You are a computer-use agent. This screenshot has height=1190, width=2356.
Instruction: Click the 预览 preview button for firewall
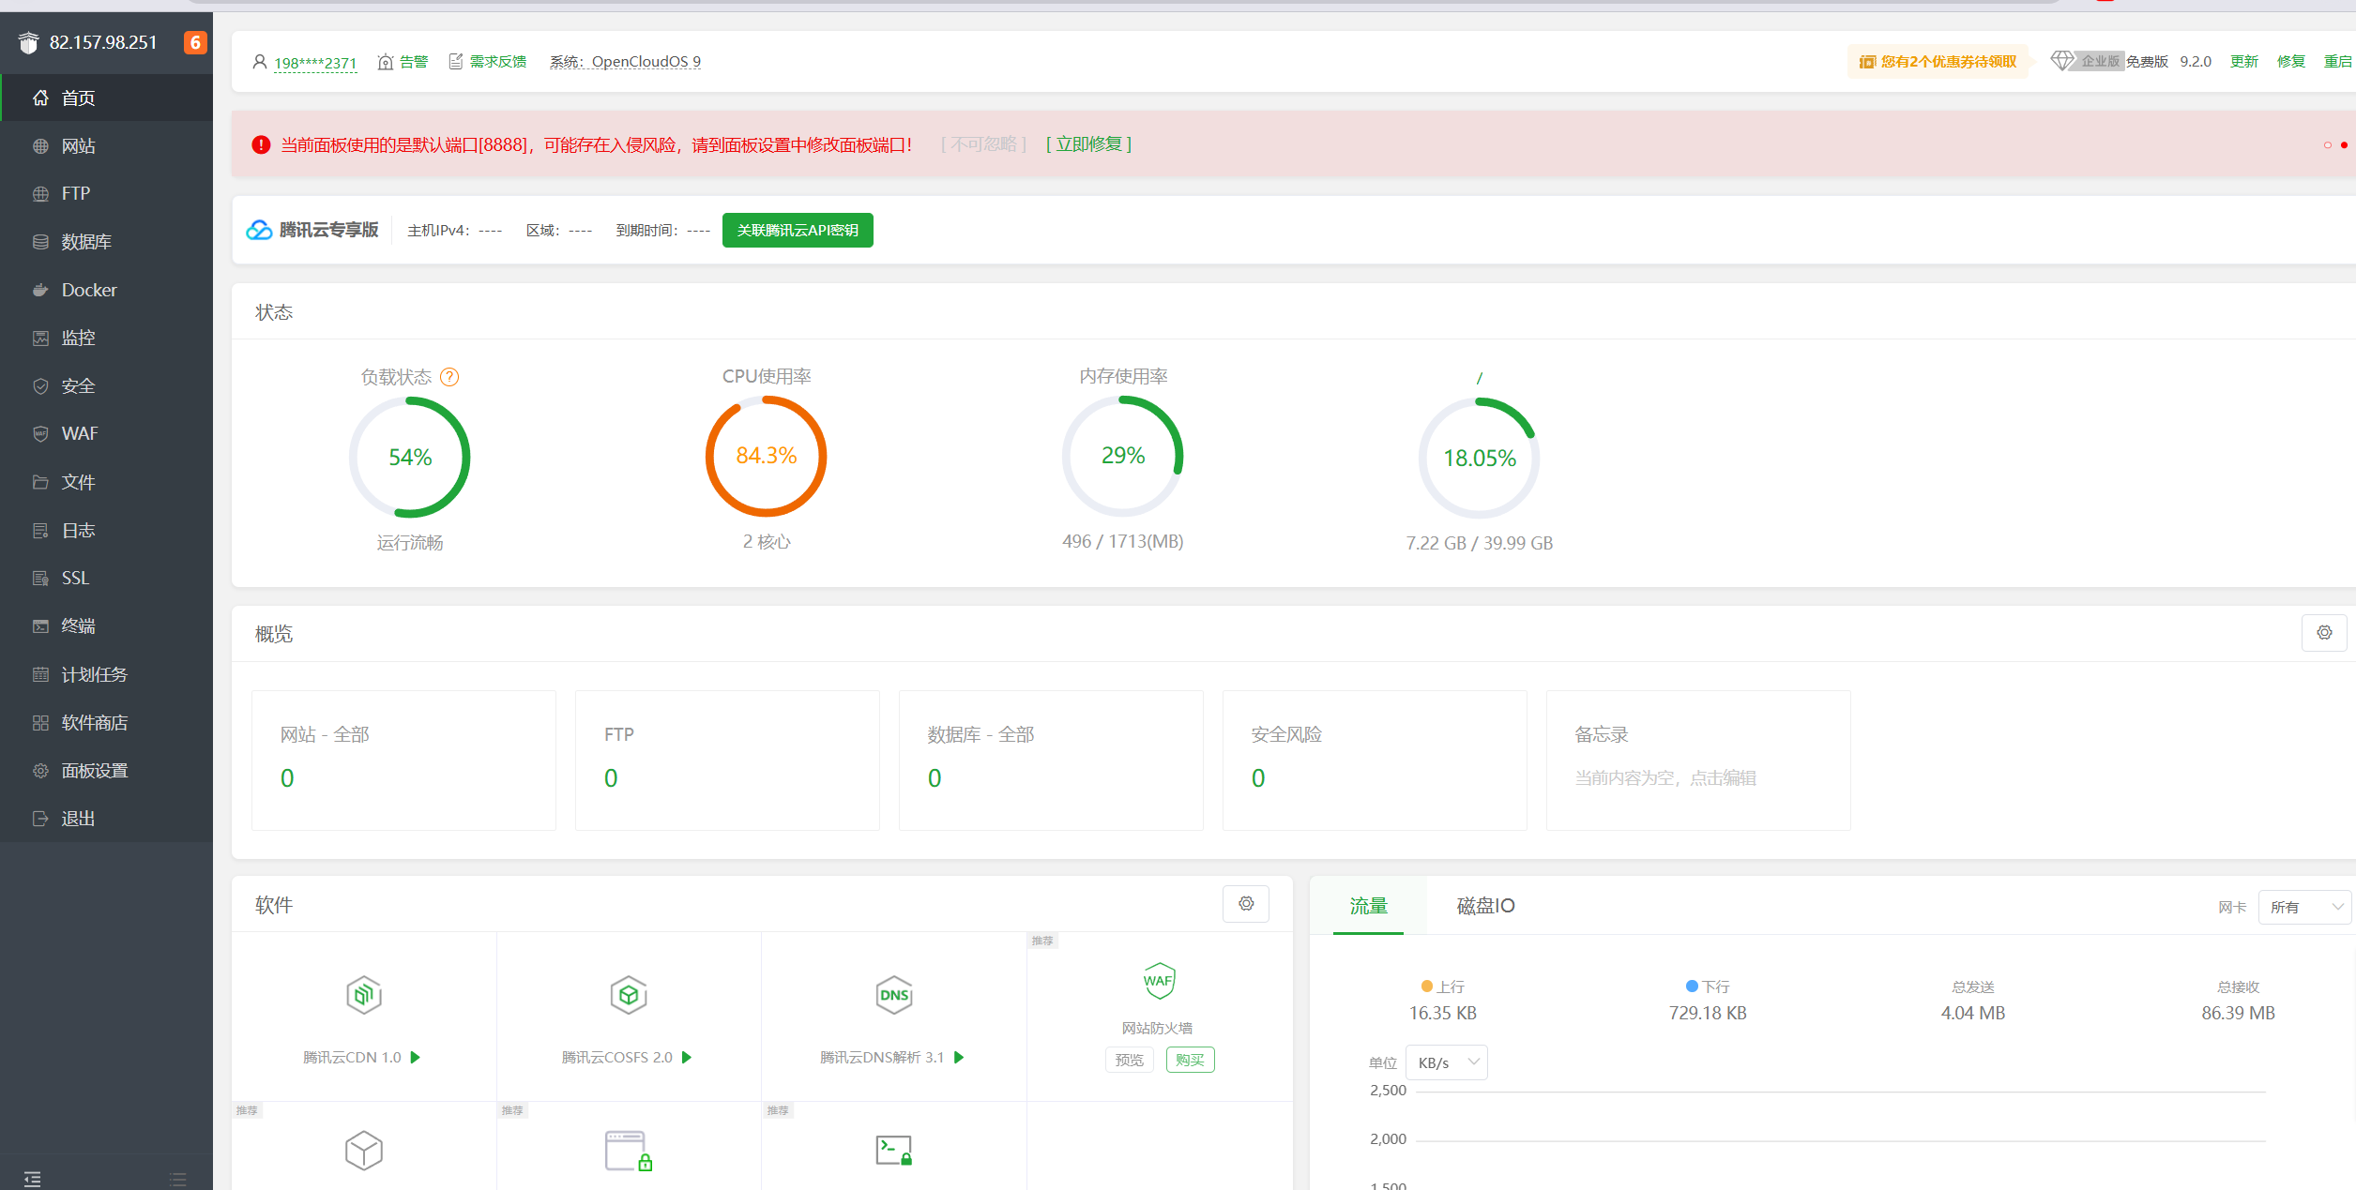click(1130, 1060)
